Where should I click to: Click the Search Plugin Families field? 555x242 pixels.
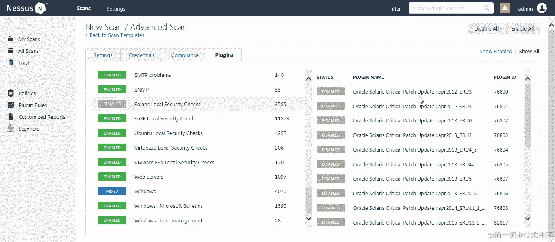[451, 8]
